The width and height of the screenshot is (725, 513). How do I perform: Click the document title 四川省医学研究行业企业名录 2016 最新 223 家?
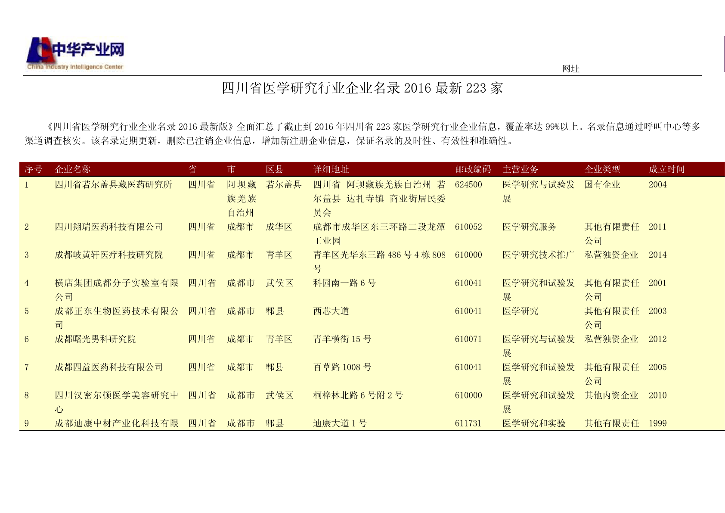coord(362,88)
